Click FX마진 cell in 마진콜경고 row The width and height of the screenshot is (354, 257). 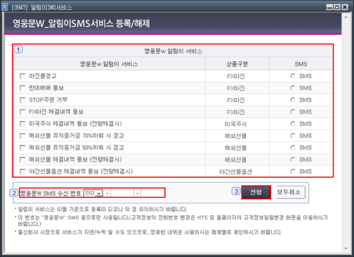coord(236,77)
